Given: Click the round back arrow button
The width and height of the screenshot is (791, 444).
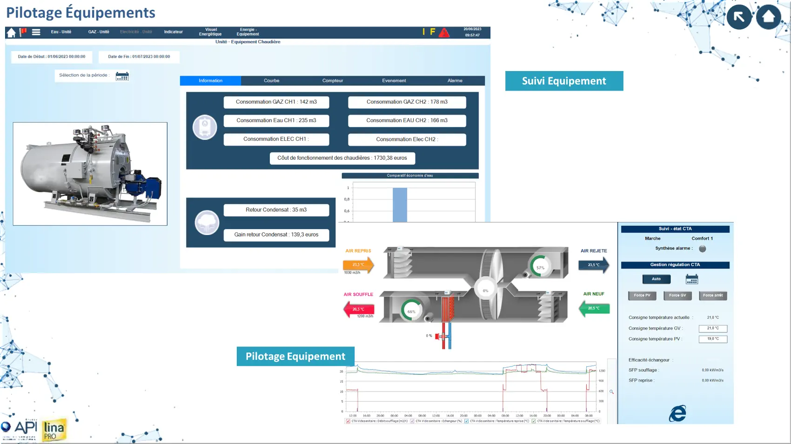Looking at the screenshot, I should (x=739, y=17).
